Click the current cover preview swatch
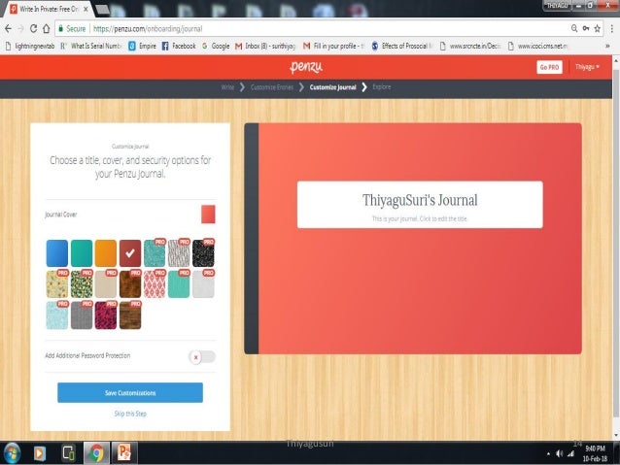620x465 pixels. pyautogui.click(x=208, y=215)
